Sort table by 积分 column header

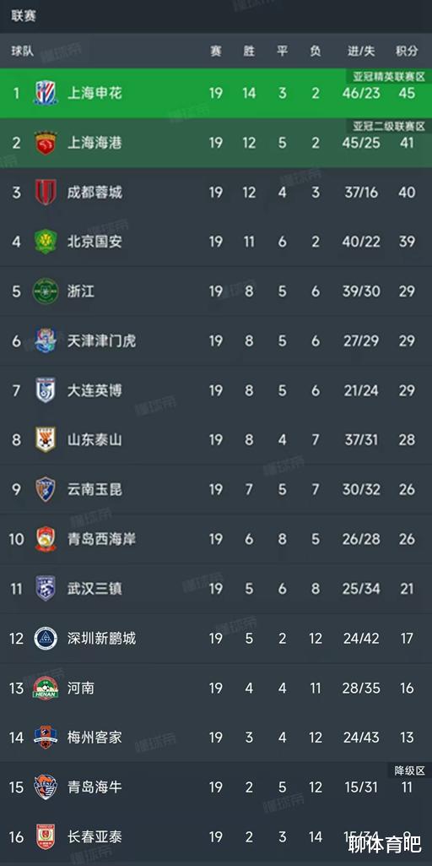[407, 51]
